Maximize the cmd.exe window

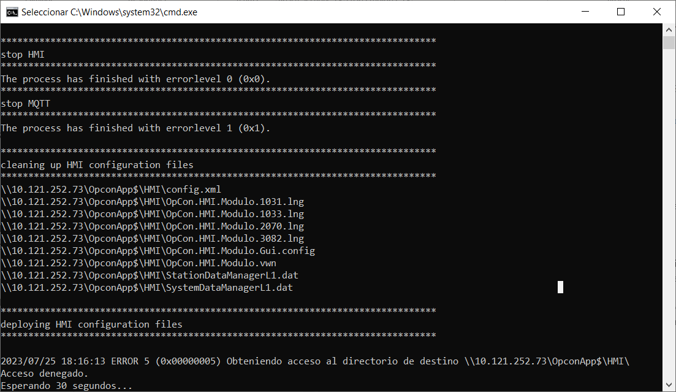coord(621,12)
